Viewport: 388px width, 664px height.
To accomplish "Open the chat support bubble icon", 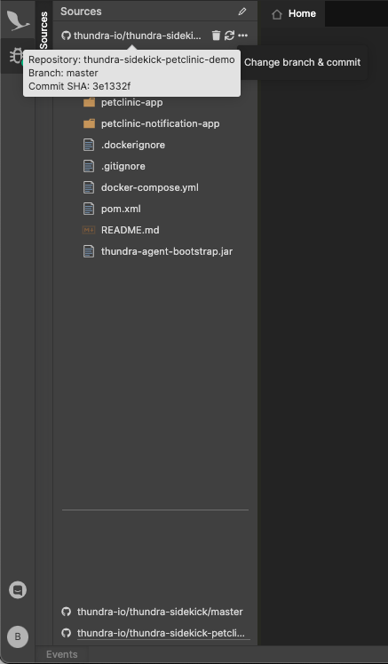I will (18, 590).
